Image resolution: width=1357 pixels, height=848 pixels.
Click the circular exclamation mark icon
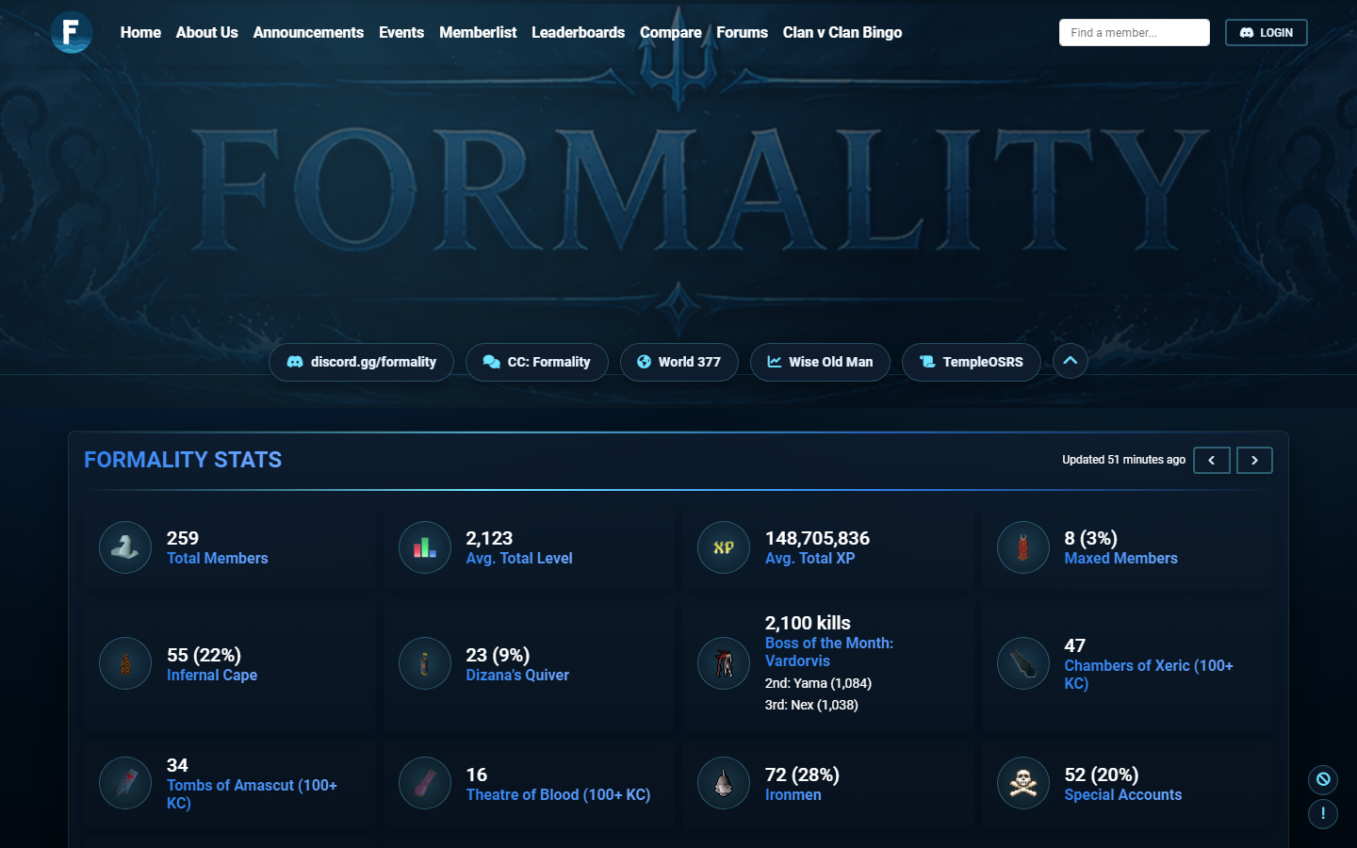coord(1323,813)
